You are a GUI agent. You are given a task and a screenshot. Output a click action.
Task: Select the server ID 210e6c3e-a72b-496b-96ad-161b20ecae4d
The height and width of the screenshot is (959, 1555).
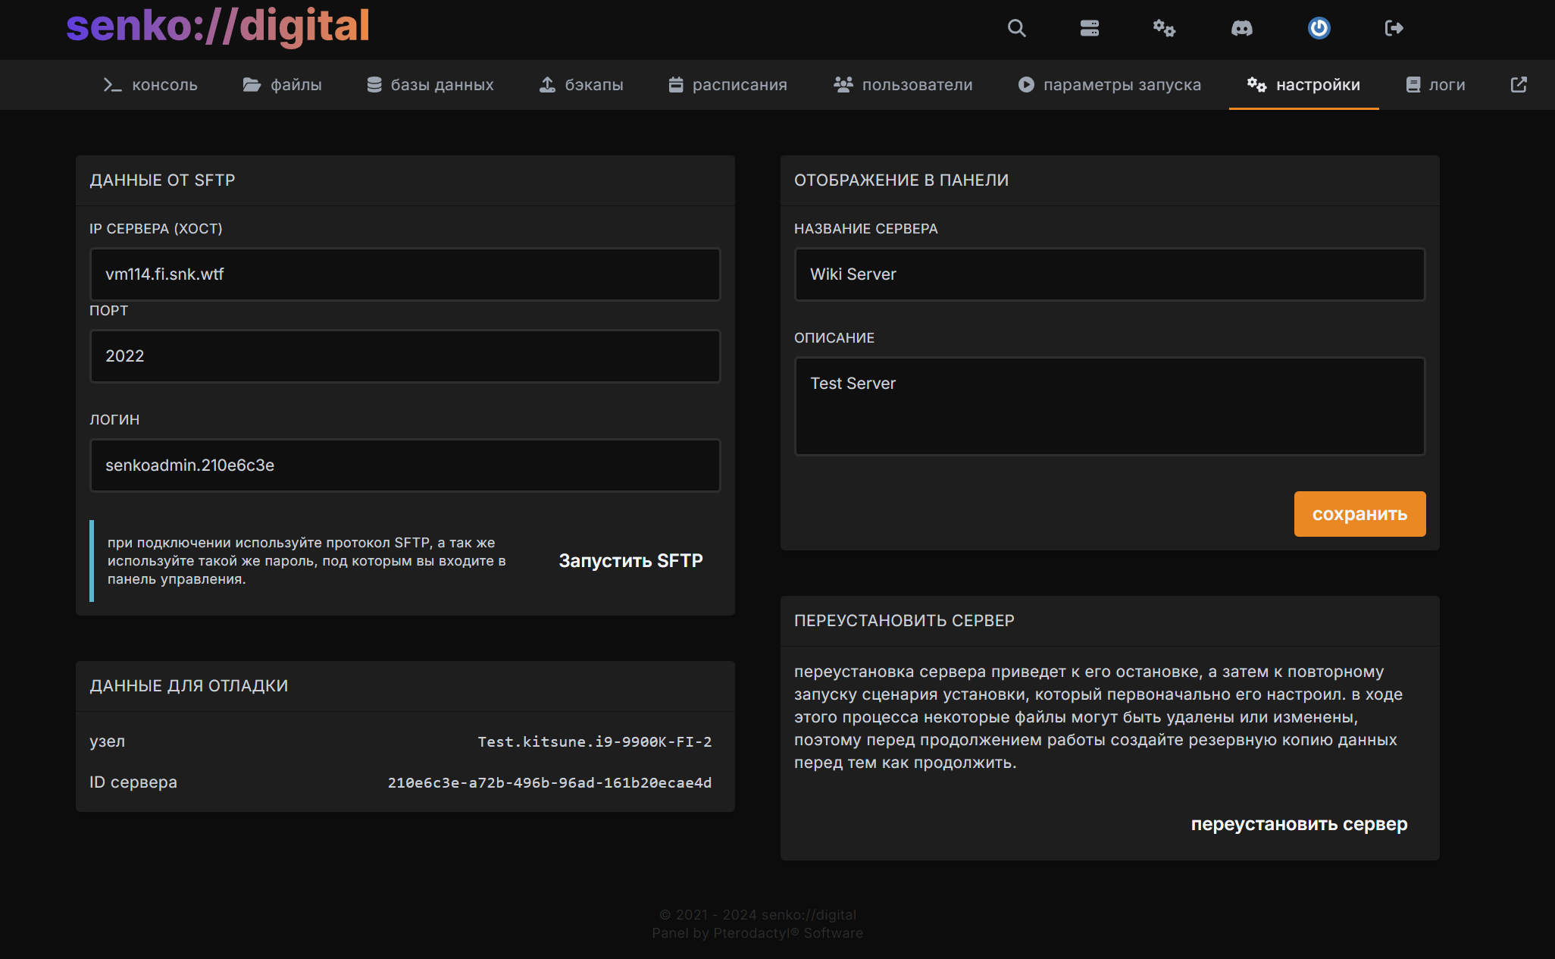[x=550, y=782]
